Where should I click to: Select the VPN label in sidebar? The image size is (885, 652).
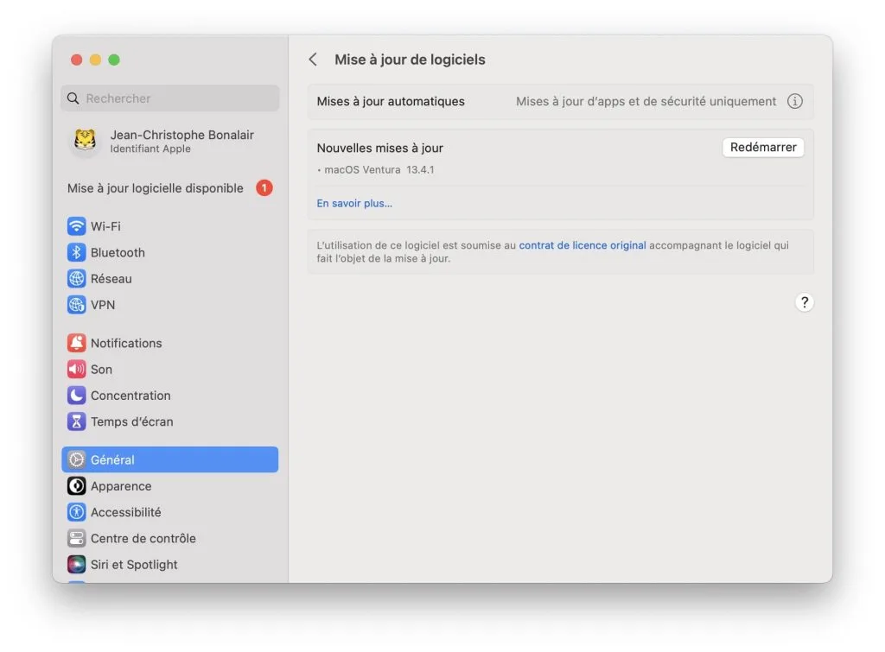click(x=103, y=305)
